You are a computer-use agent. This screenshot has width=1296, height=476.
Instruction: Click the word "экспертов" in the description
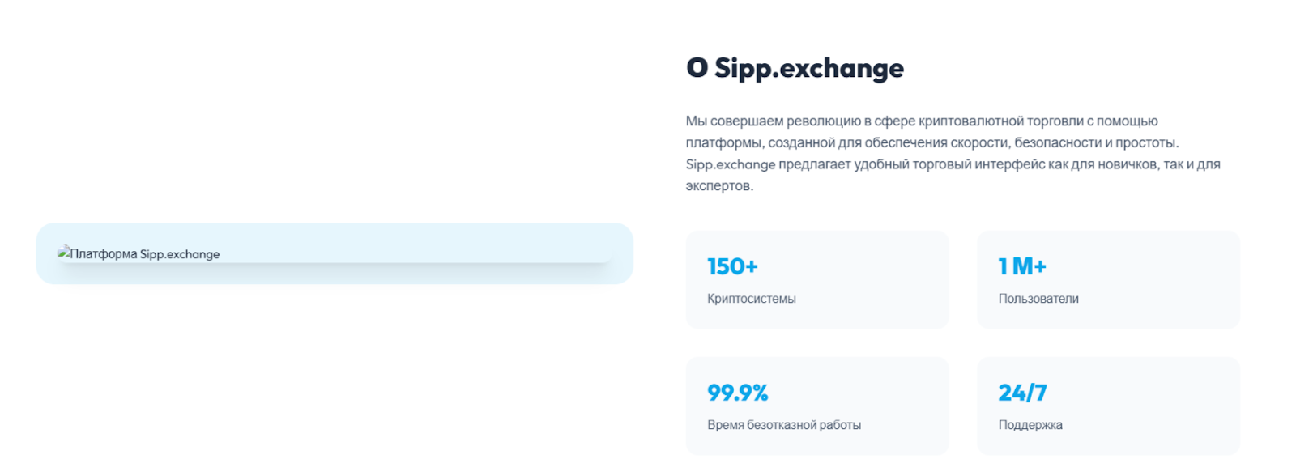(x=718, y=186)
